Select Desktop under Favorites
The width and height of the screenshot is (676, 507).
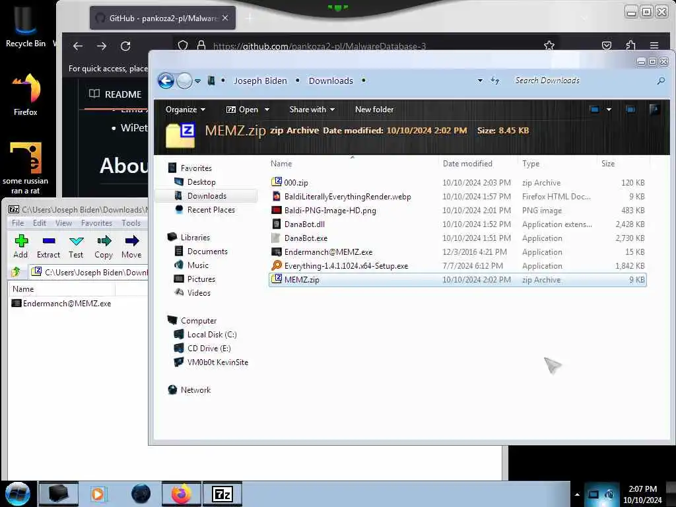coord(201,182)
